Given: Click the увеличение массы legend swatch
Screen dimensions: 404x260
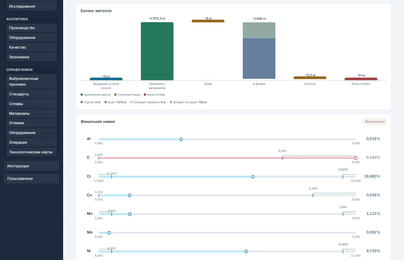Looking at the screenshot, I should point(82,95).
